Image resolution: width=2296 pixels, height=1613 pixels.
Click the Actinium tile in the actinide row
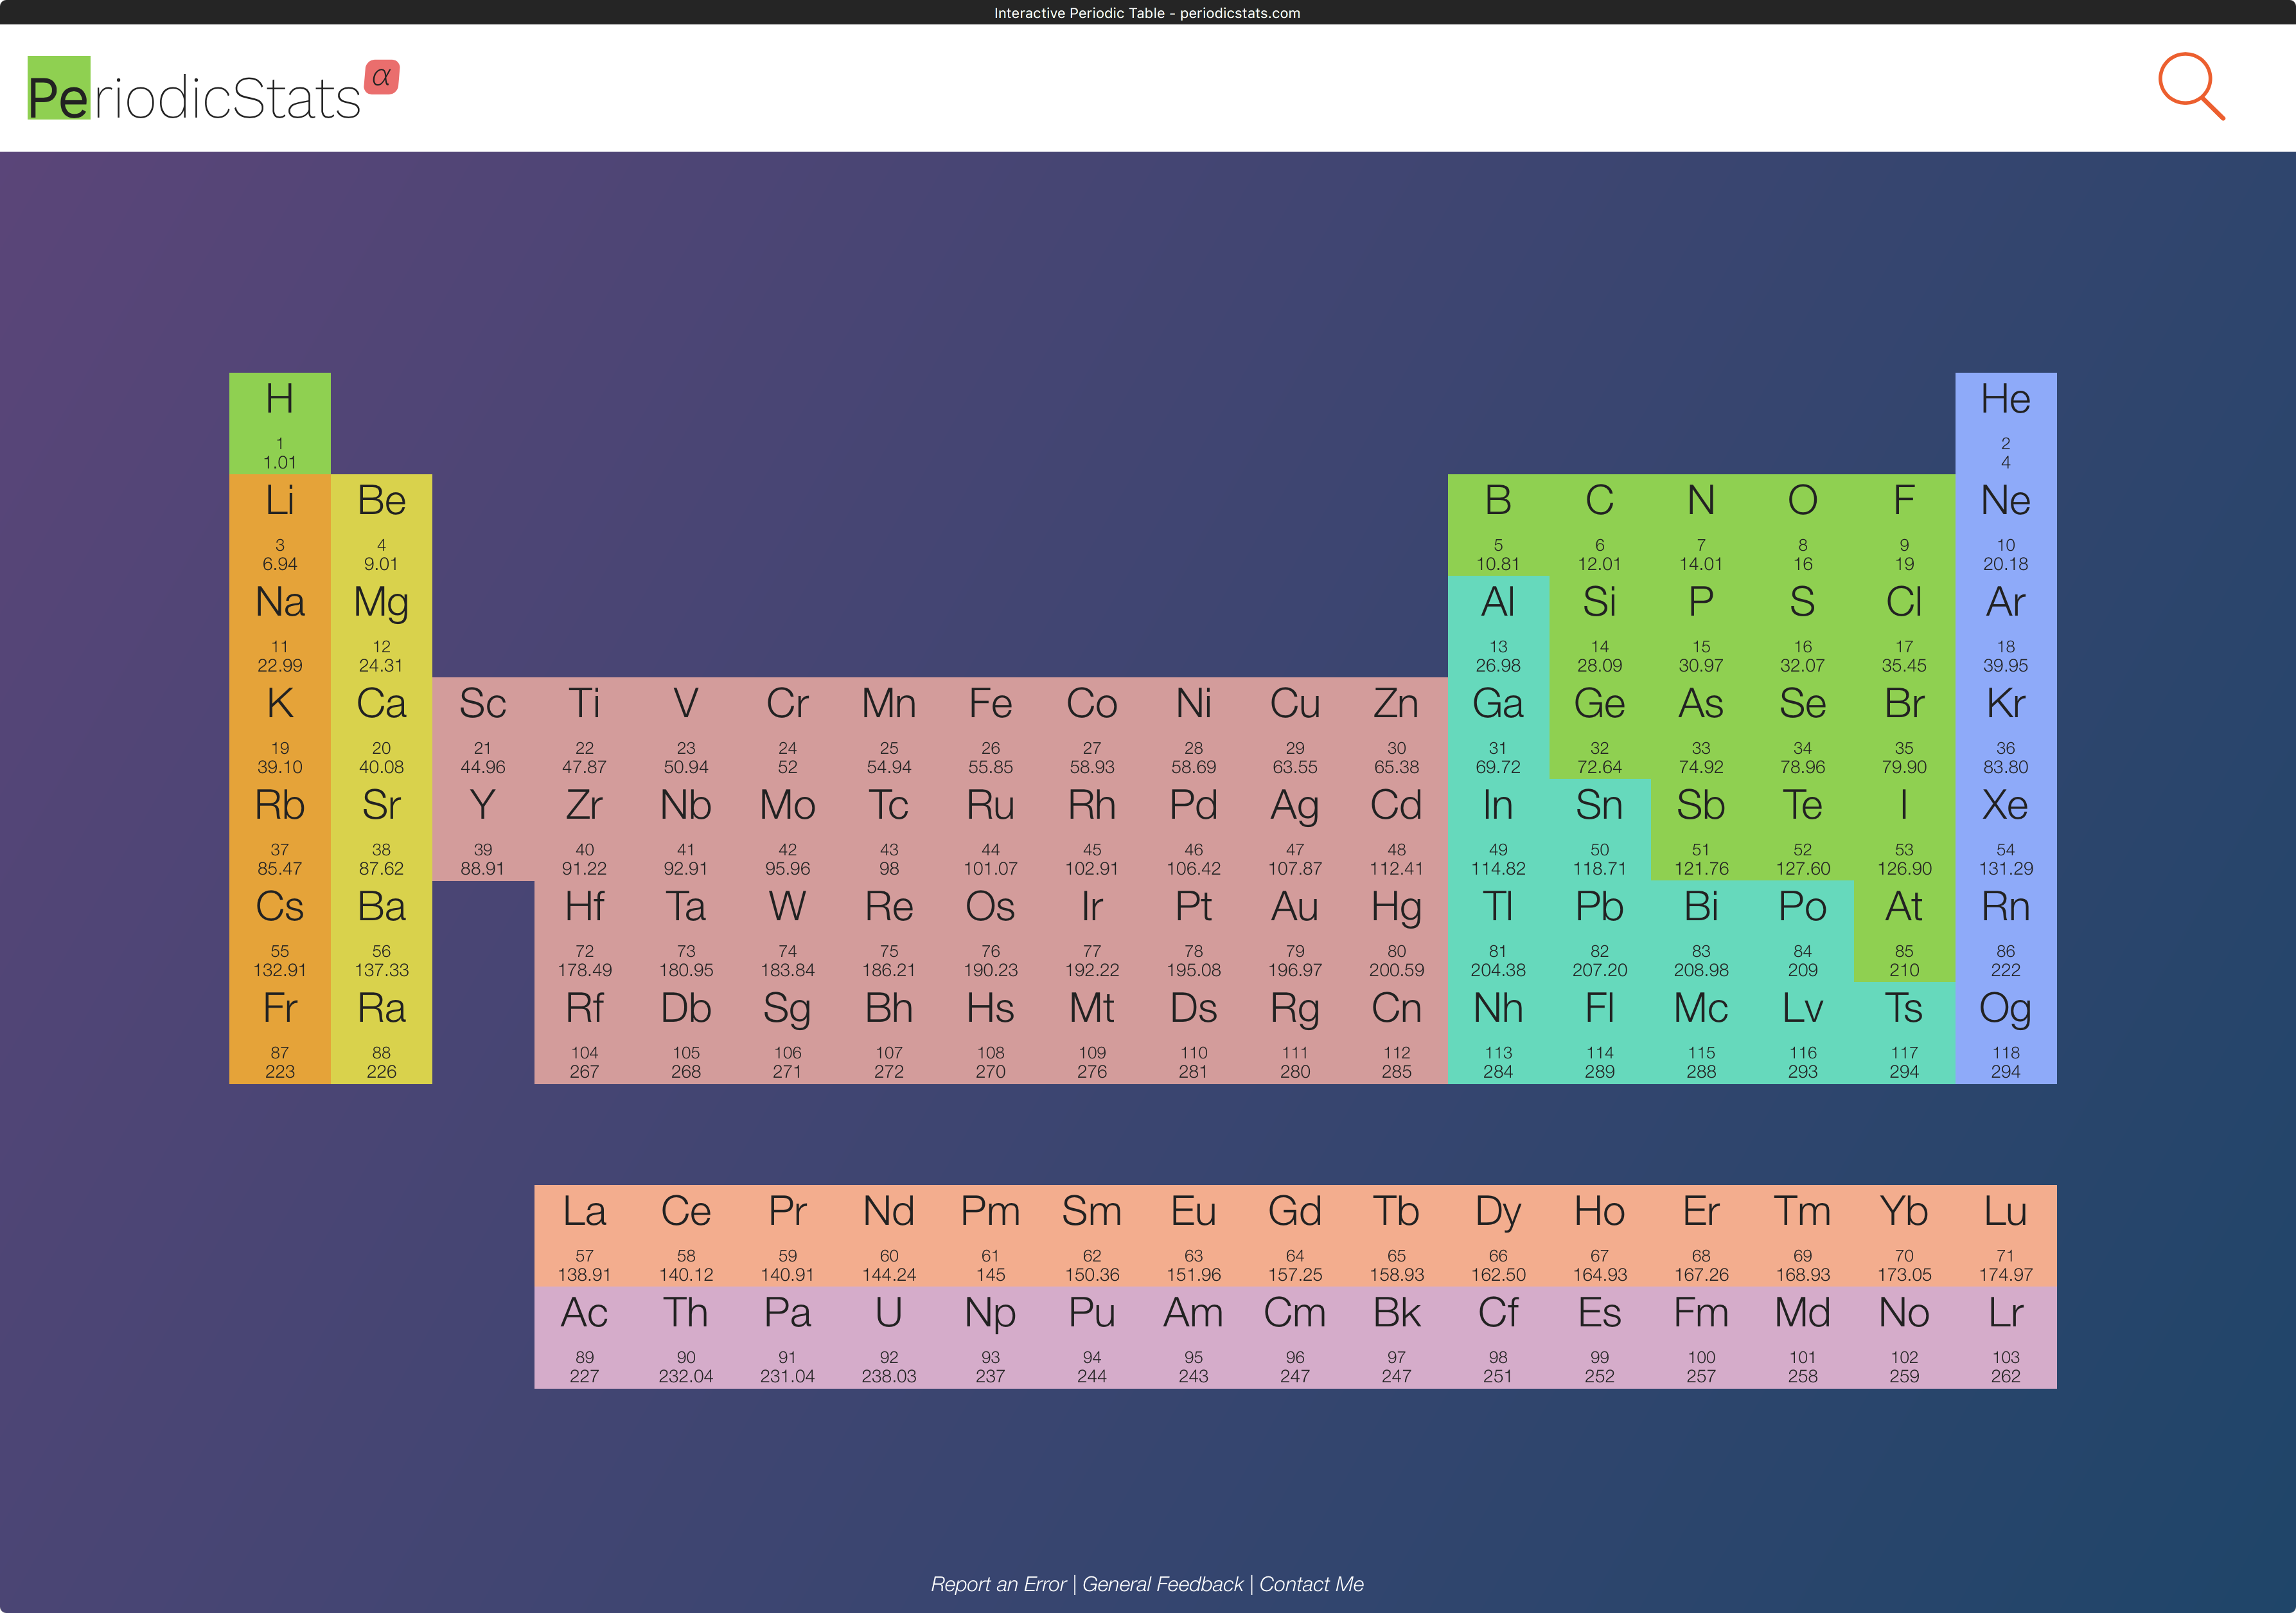click(x=586, y=1336)
